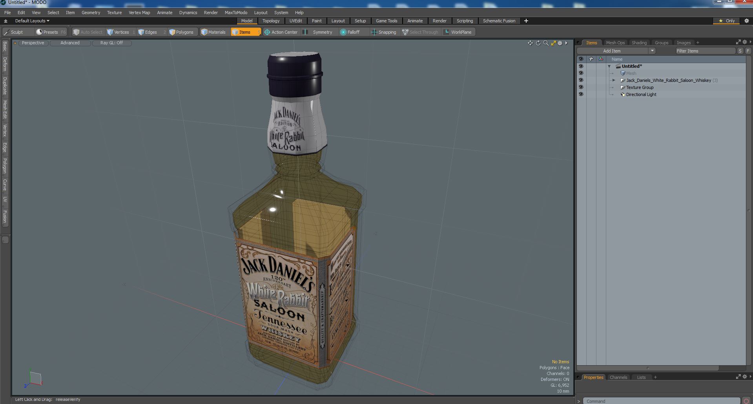Click the Name column header
753x404 pixels.
click(617, 59)
